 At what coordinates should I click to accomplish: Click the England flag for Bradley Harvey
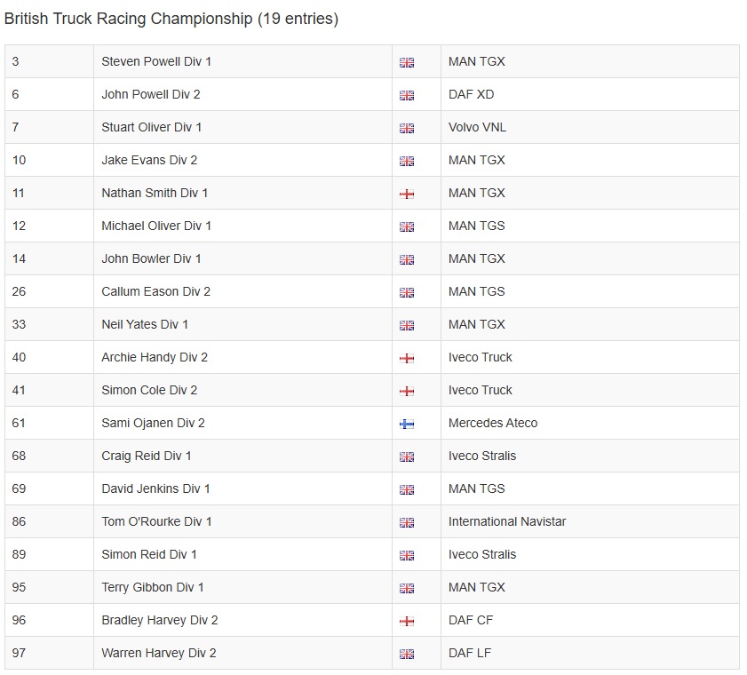click(x=407, y=621)
